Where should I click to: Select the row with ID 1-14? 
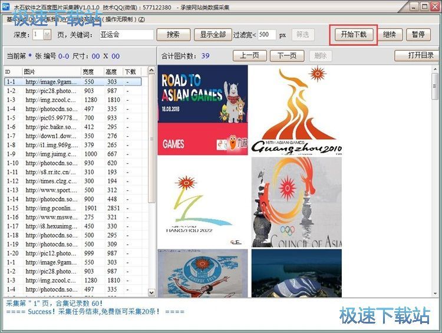pyautogui.click(x=72, y=199)
